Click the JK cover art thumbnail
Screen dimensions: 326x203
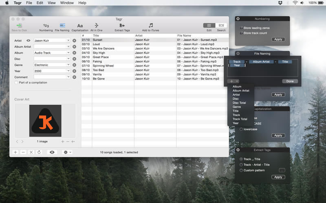(45, 121)
